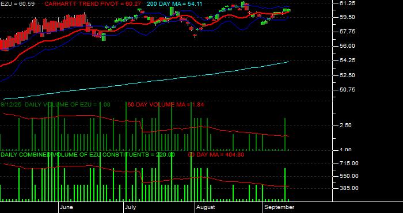Image resolution: width=403 pixels, height=213 pixels.
Task: Click the 54.25 price axis value
Action: [x=348, y=60]
